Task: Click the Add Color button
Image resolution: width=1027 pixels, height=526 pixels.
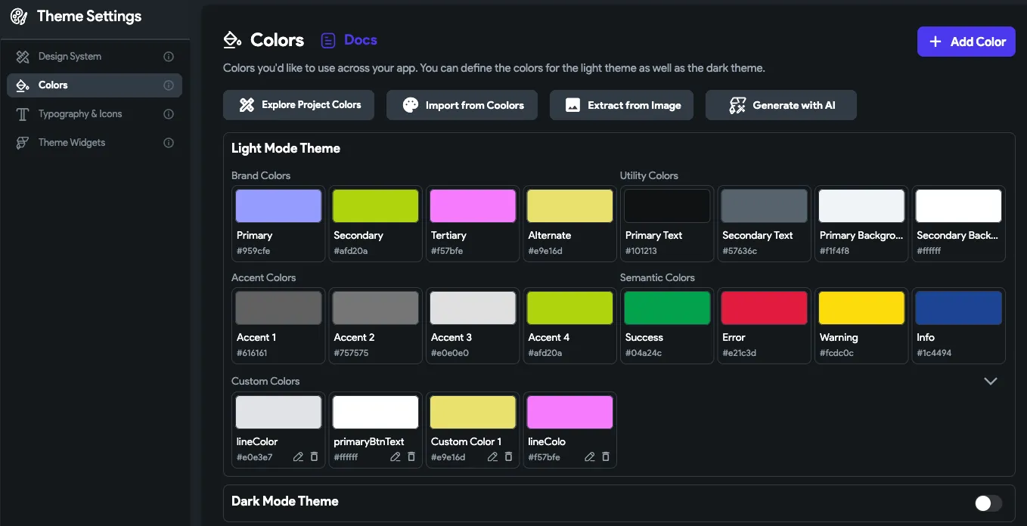Action: click(x=966, y=42)
